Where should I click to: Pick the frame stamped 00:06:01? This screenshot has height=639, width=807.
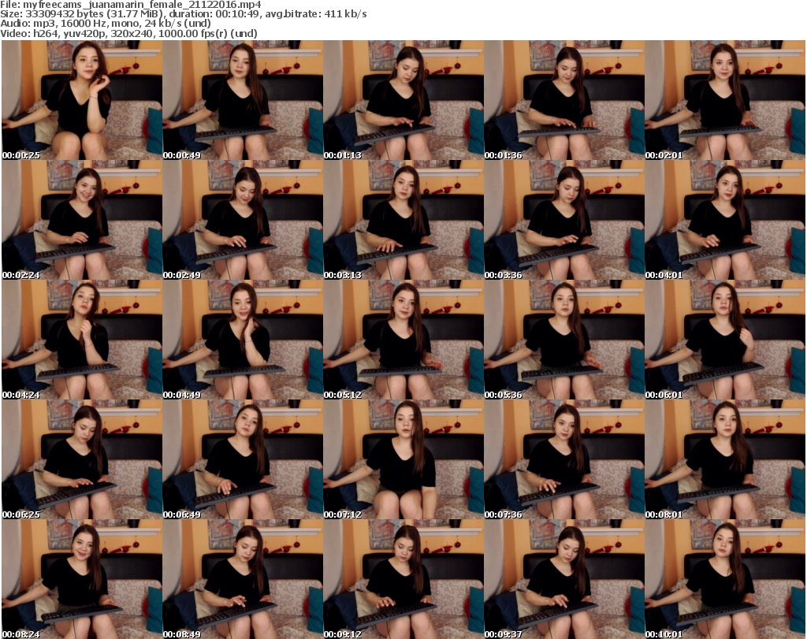tap(725, 340)
